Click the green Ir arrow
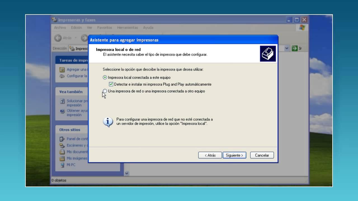The image size is (358, 201). [295, 48]
